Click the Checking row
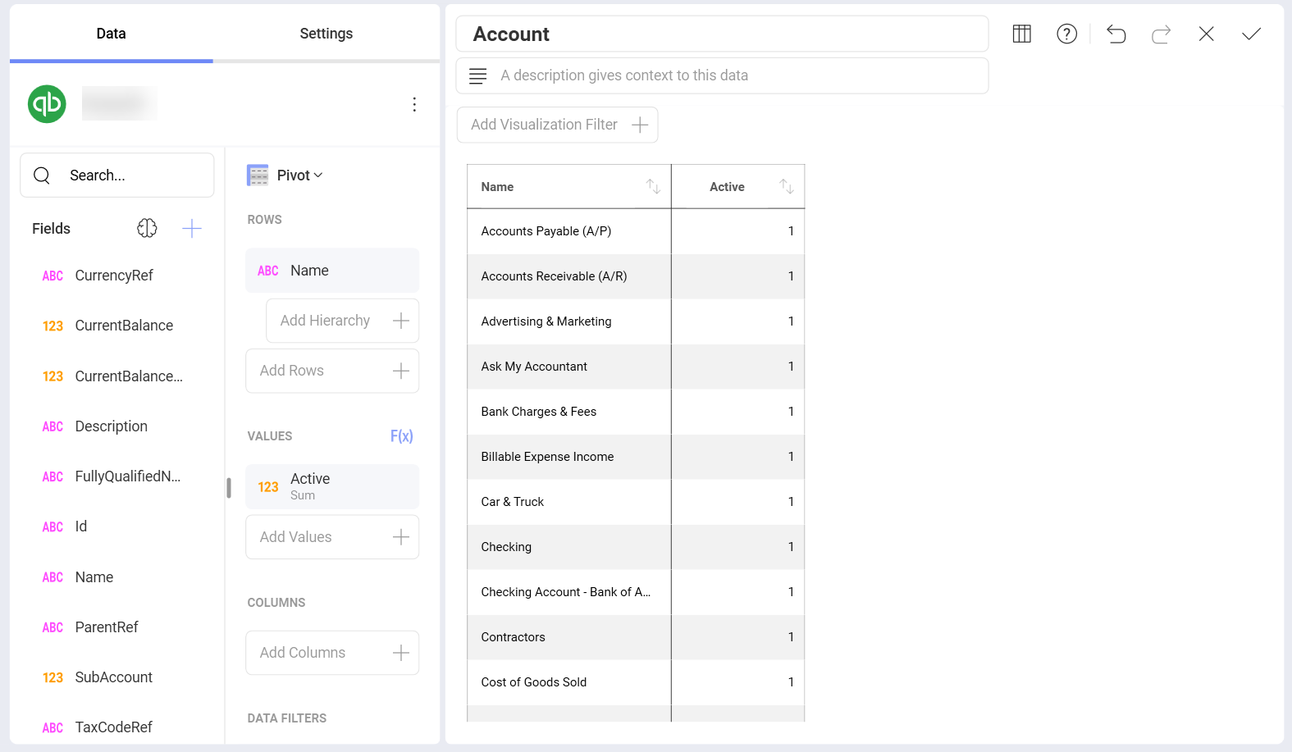The image size is (1292, 752). 636,547
